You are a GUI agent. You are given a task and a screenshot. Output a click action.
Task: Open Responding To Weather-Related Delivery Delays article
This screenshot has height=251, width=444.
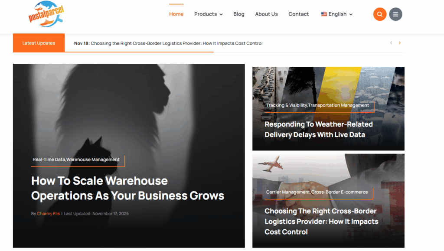319,129
